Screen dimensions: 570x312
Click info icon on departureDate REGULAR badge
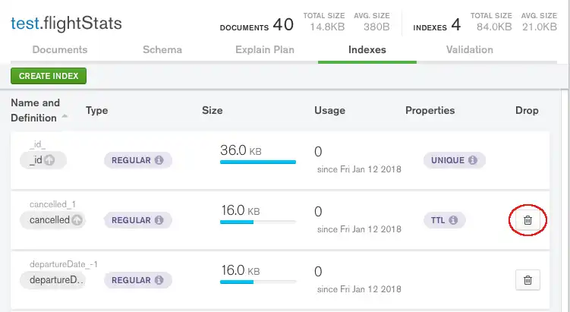coord(159,280)
